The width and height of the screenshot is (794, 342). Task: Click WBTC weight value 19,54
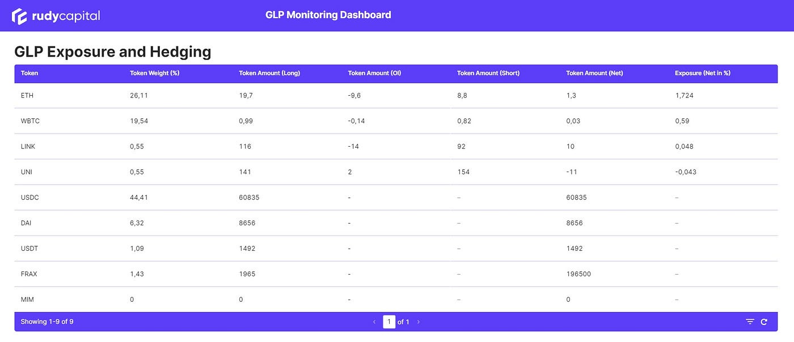click(x=139, y=121)
